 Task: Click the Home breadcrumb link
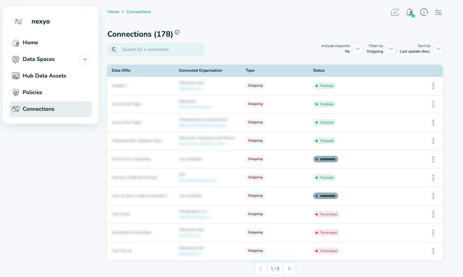[113, 12]
